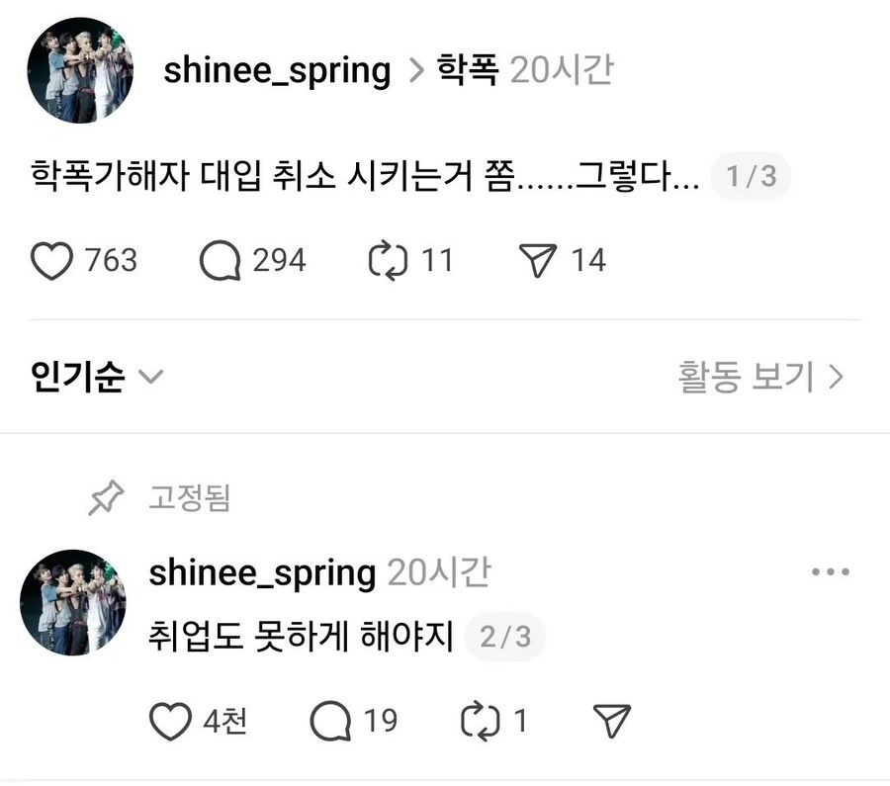Like the main post about 학폭가해자

(51, 260)
